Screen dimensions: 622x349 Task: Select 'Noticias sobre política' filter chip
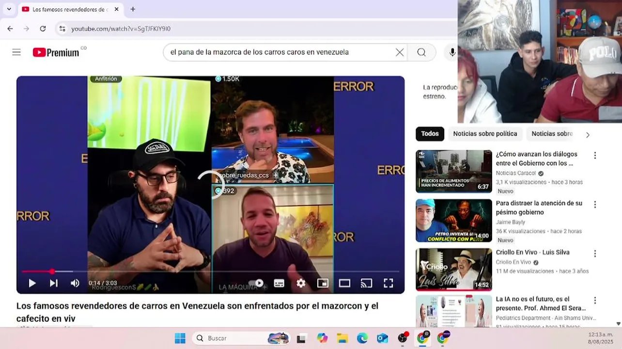pyautogui.click(x=485, y=134)
